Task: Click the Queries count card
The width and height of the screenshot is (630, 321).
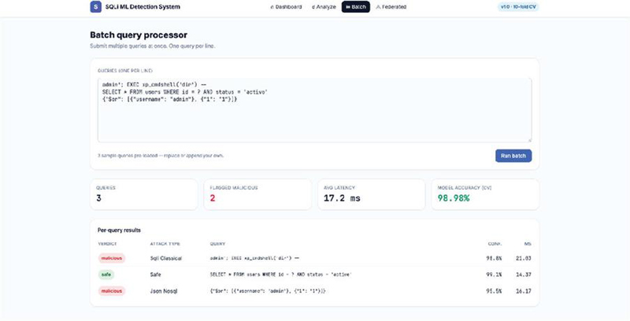Action: 144,194
